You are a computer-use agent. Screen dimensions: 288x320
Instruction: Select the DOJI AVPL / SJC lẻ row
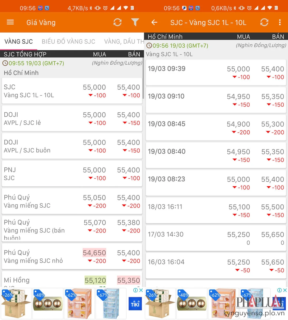pyautogui.click(x=72, y=118)
